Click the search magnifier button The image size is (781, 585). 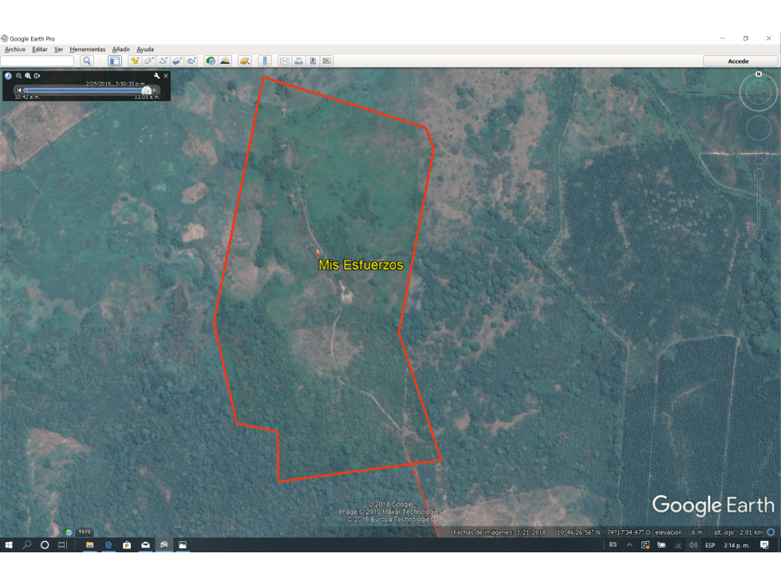(x=87, y=61)
